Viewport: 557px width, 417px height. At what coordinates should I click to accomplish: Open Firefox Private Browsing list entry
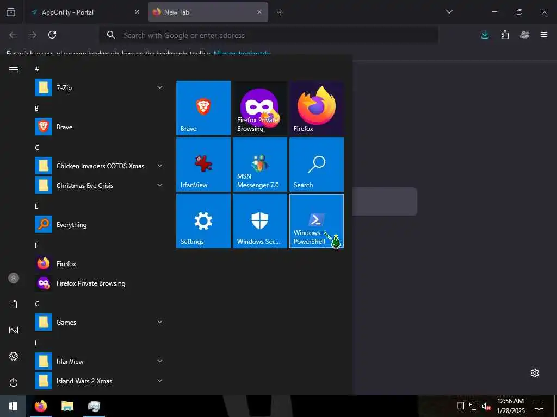(100, 283)
